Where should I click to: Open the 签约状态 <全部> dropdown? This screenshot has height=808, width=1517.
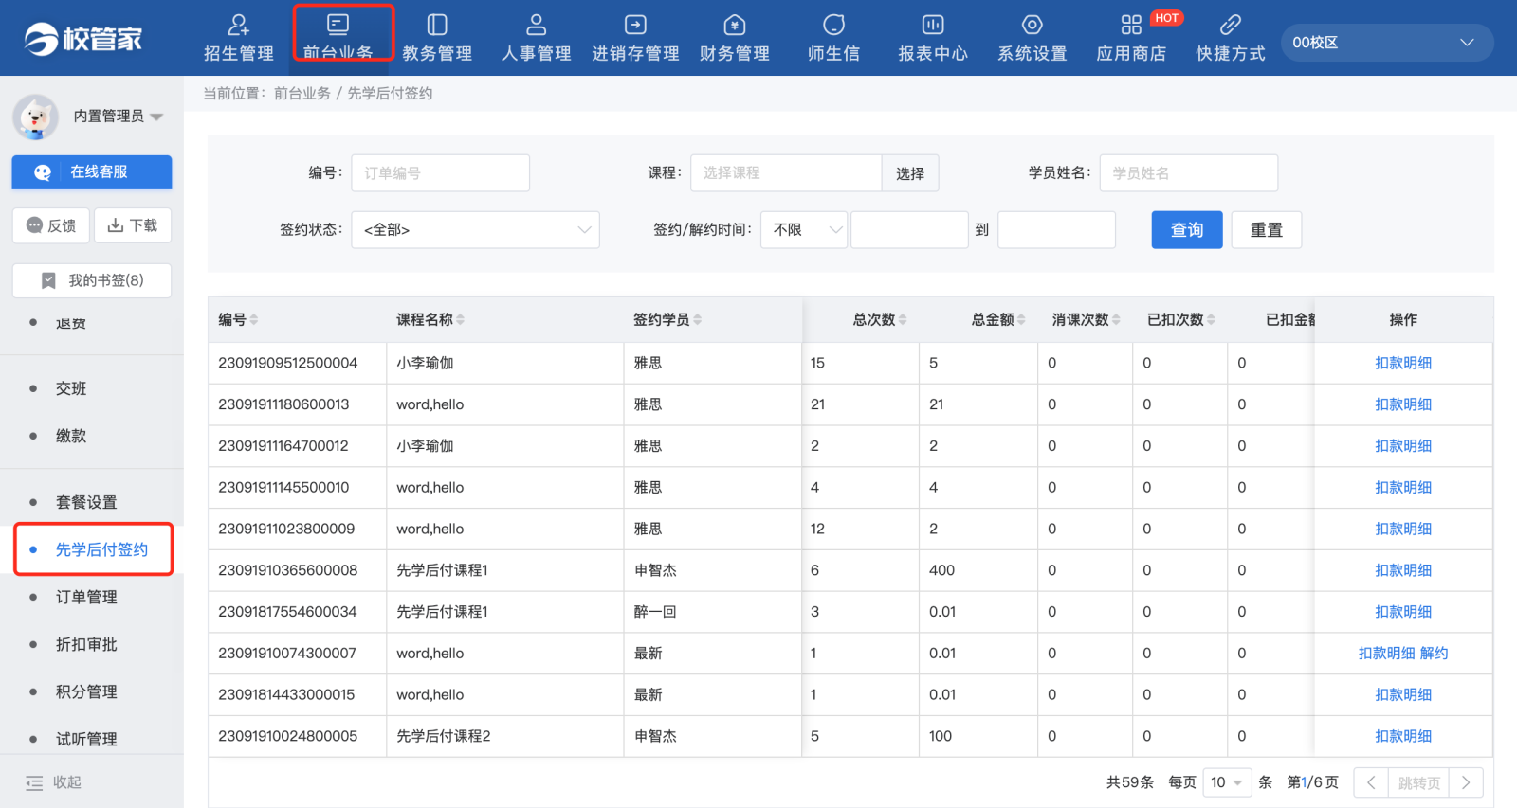point(475,230)
